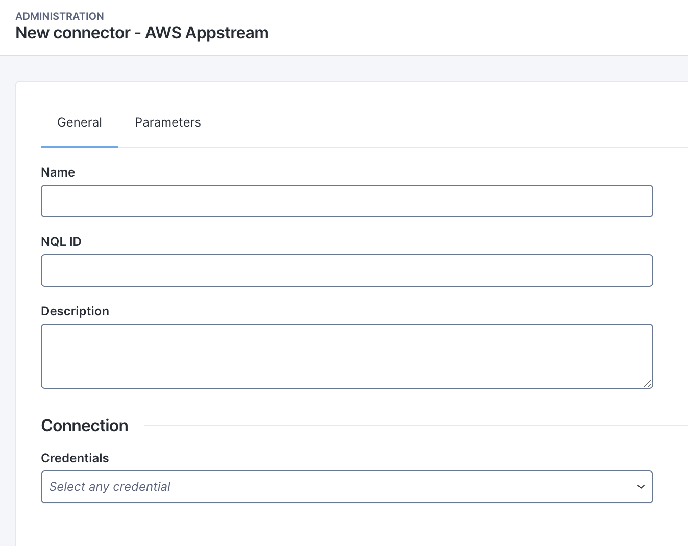Click the Credentials dropdown chevron arrow
Viewport: 688px width, 546px height.
pos(641,487)
